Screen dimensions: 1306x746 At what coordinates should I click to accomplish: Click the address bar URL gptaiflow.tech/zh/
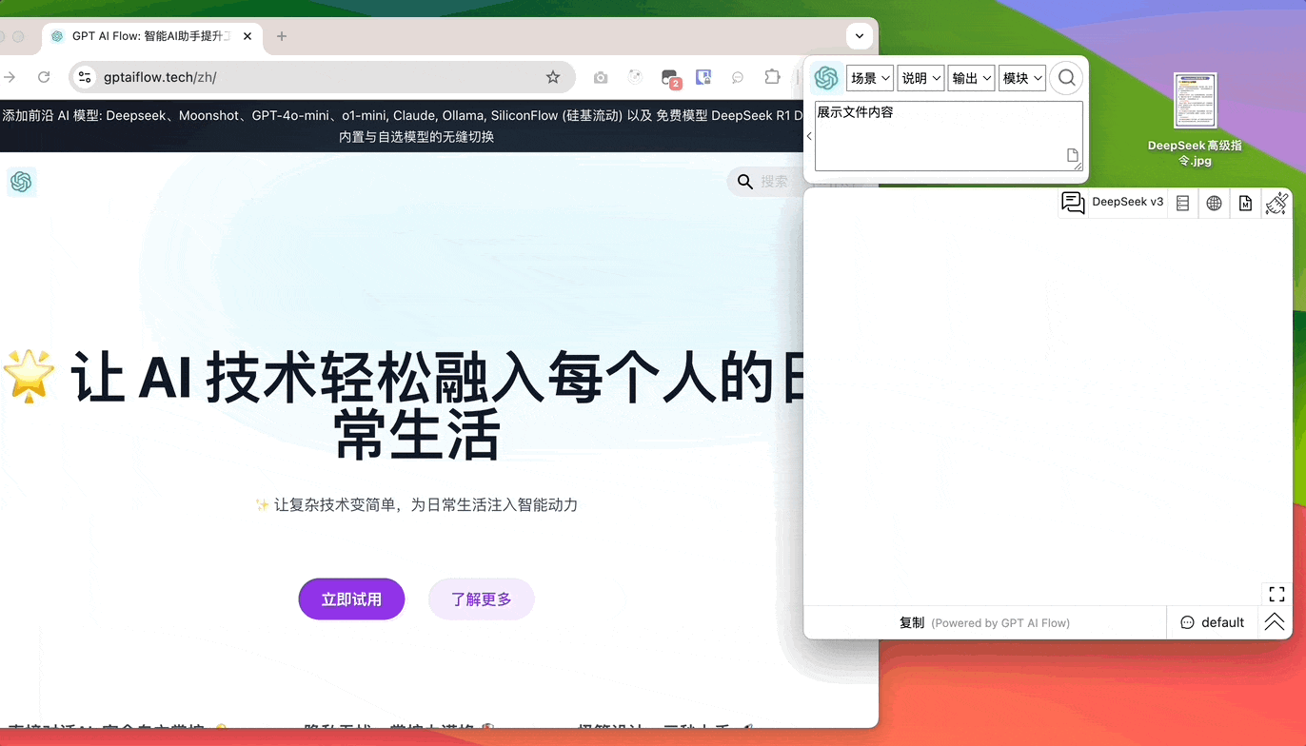(x=160, y=77)
